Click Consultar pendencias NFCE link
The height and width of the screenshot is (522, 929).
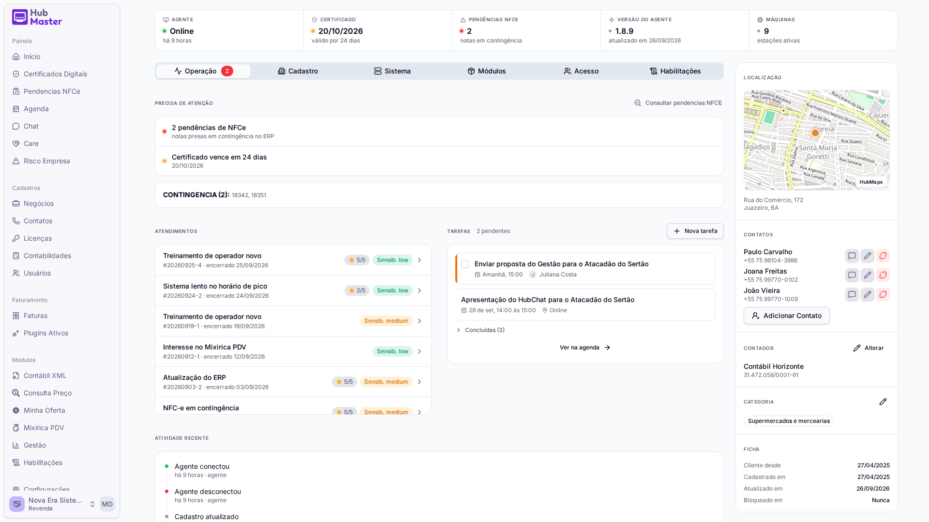coord(678,103)
